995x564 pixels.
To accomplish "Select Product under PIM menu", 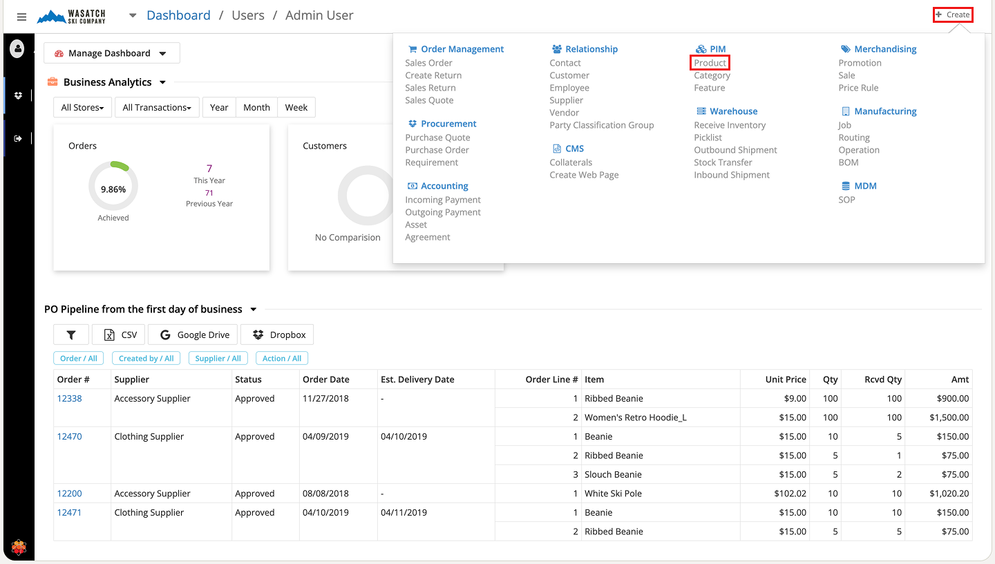I will pos(710,63).
